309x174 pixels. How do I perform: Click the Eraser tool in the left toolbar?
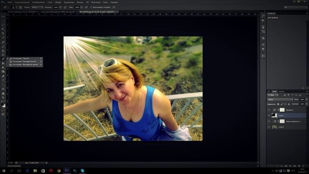3,59
